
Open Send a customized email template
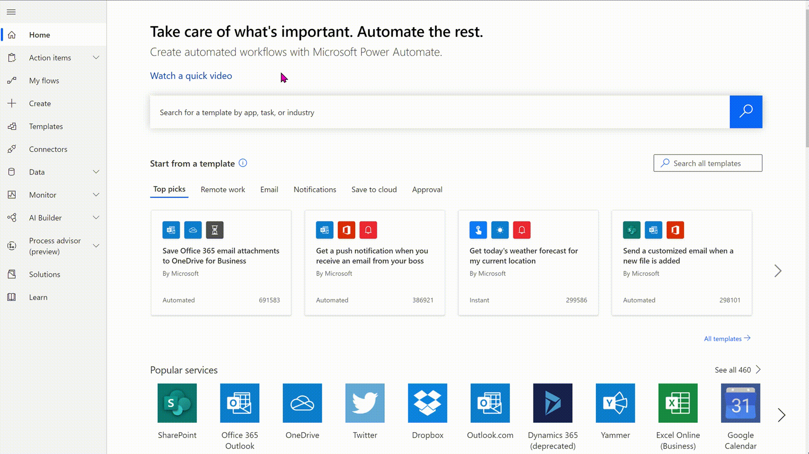pos(682,263)
